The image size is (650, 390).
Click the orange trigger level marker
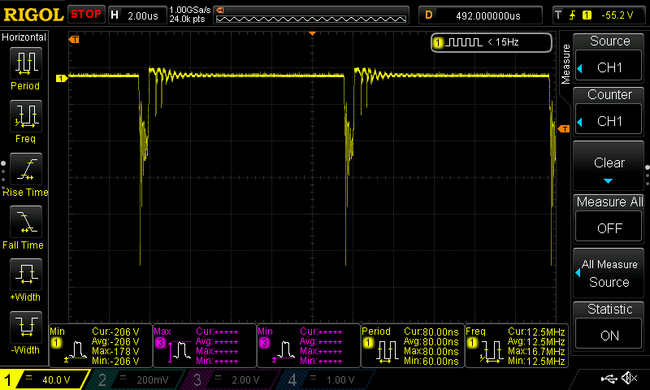[x=564, y=128]
